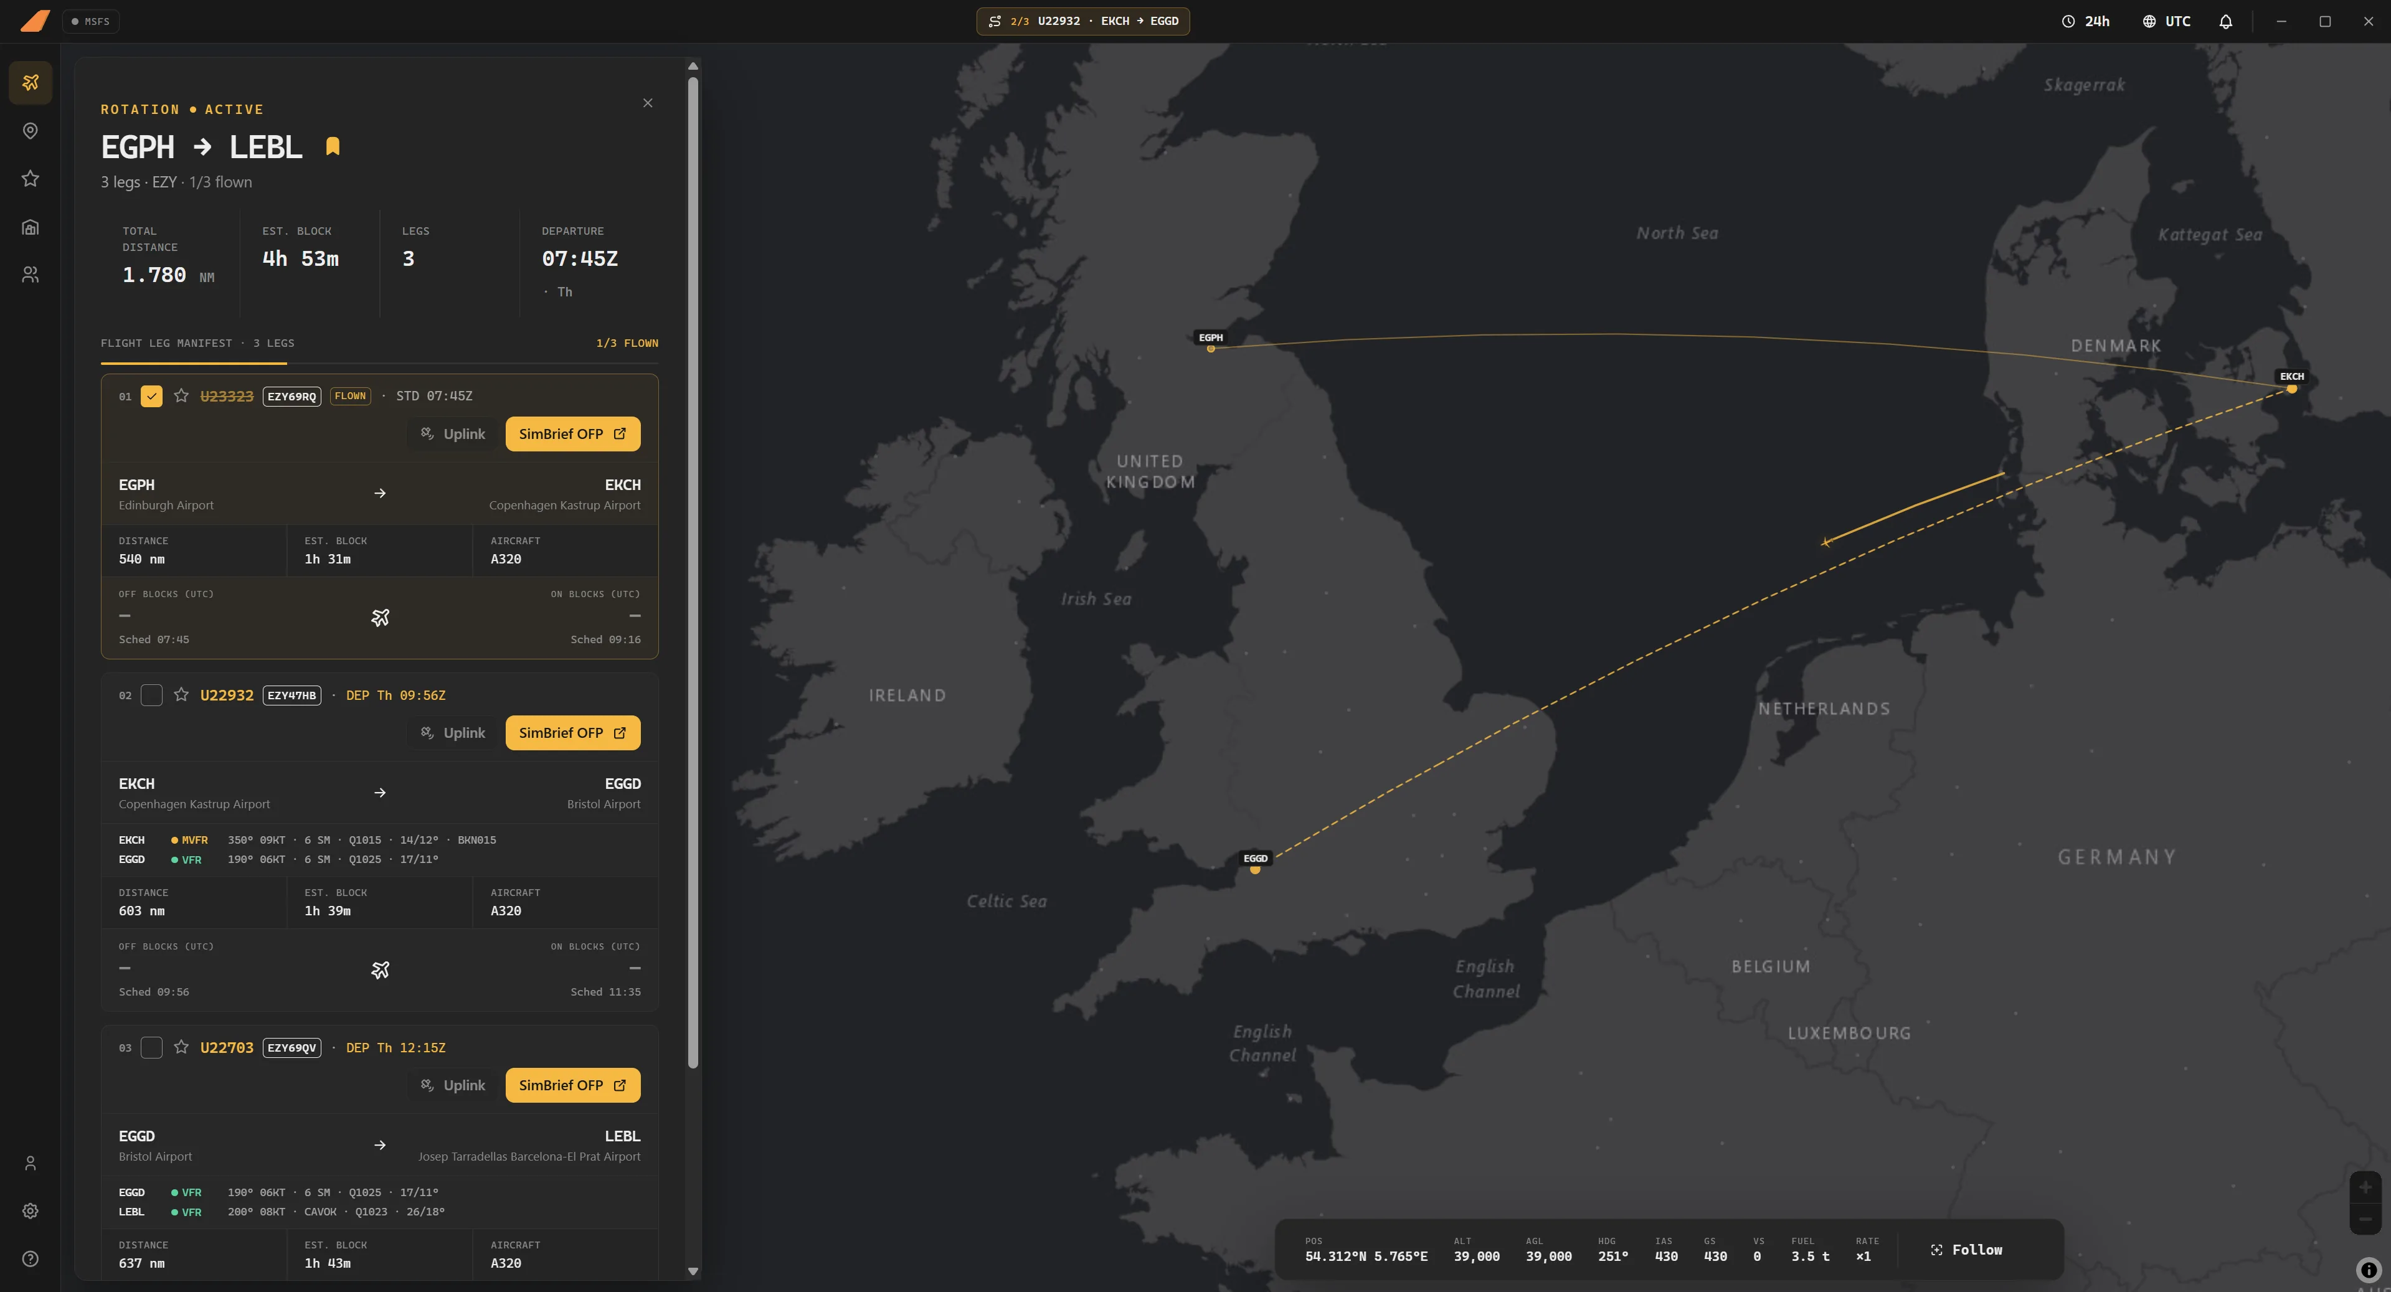2391x1292 pixels.
Task: Open SimBrief OFP for leg U23323
Action: (573, 435)
